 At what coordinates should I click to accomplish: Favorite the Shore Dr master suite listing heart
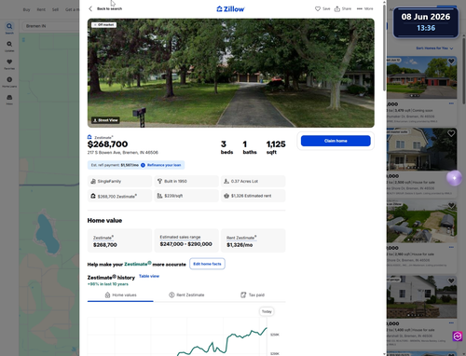point(451,133)
